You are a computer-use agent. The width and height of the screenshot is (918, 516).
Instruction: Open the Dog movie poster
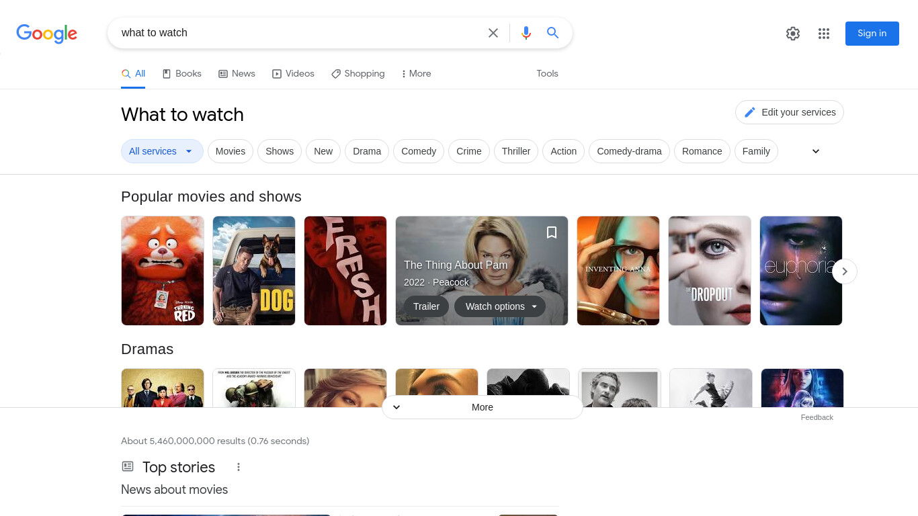(x=254, y=271)
